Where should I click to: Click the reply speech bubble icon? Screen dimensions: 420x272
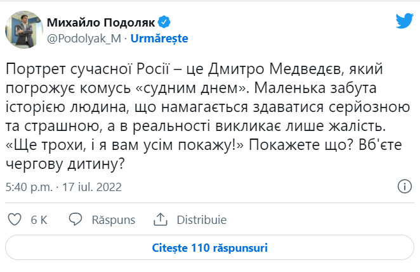75,219
